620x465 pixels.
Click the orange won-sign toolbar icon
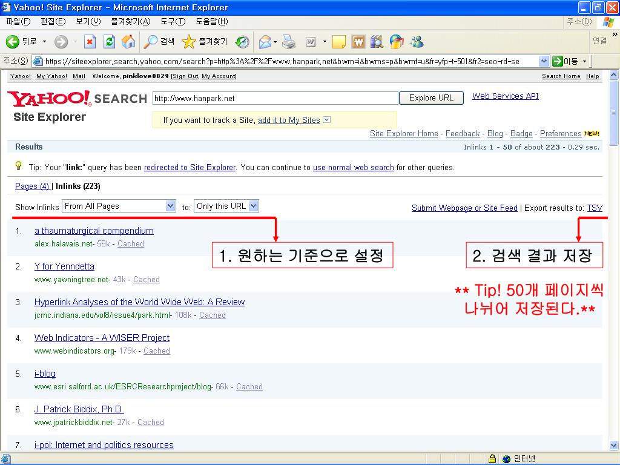358,42
